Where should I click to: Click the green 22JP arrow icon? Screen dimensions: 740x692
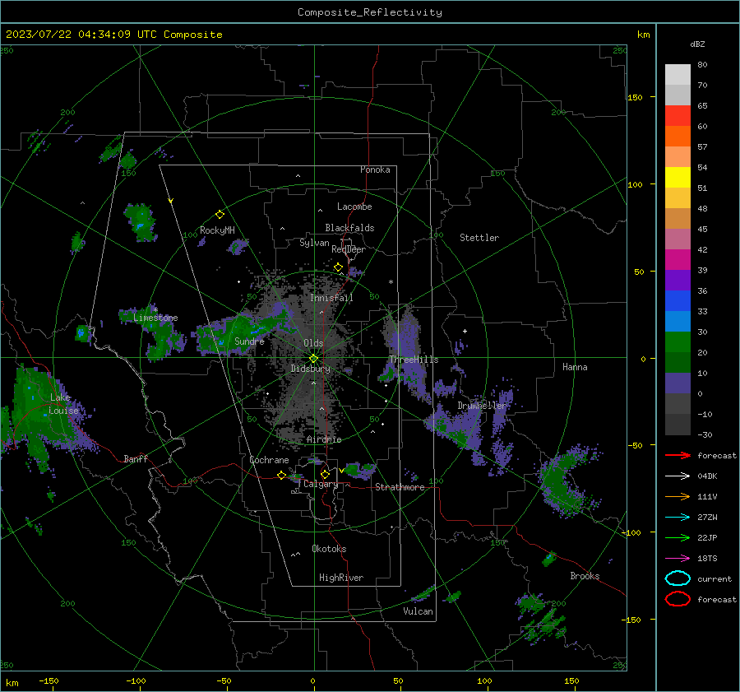point(678,537)
